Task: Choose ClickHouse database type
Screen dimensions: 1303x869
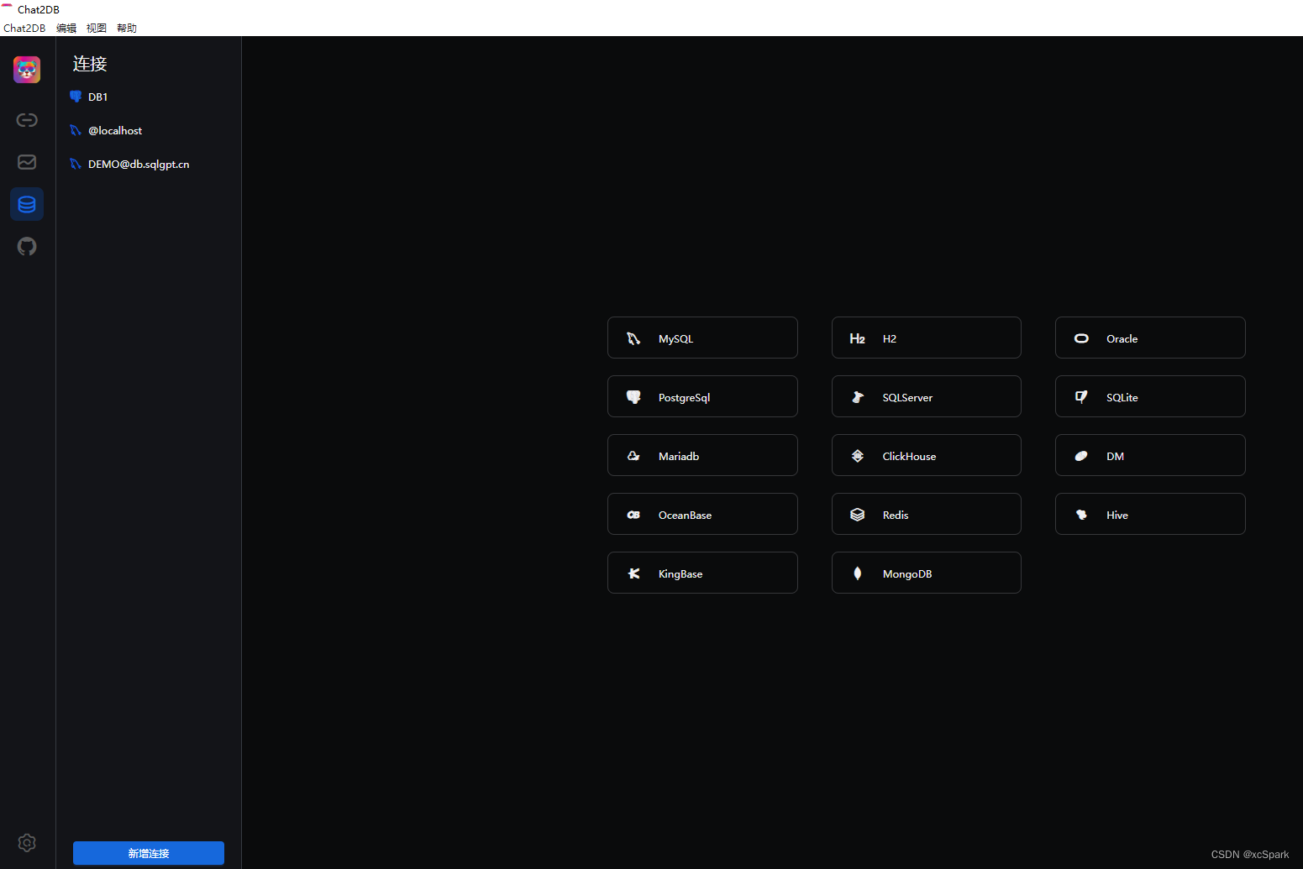Action: tap(927, 455)
